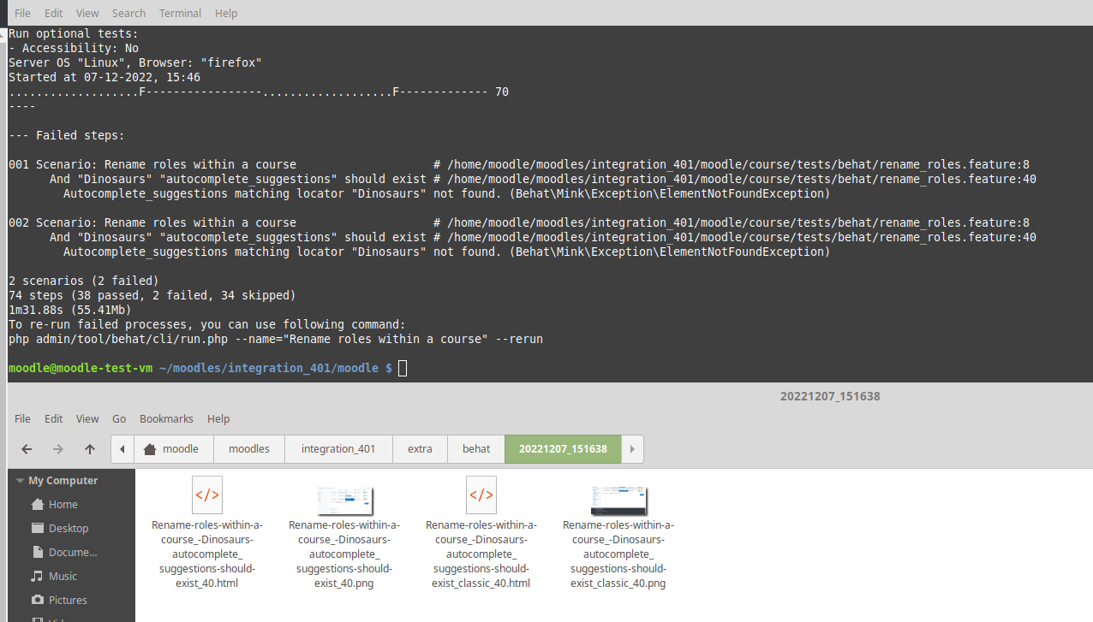The width and height of the screenshot is (1093, 622).
Task: Click the exist_40.png file name
Action: (344, 554)
